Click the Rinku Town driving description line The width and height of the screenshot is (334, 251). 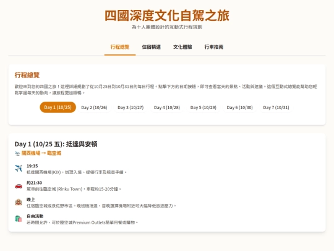74,189
